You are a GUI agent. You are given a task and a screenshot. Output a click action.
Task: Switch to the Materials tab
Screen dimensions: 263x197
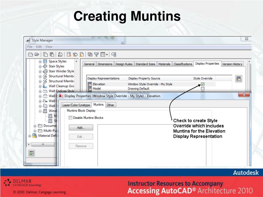(x=164, y=64)
